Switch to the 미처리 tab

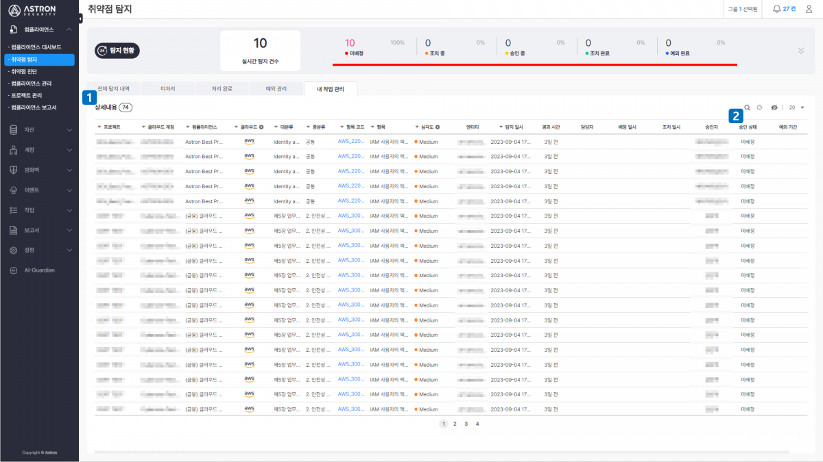tap(167, 89)
